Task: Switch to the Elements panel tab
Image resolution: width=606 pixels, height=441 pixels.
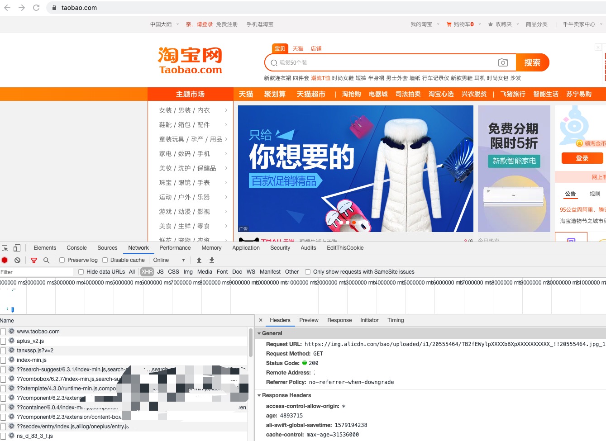Action: coord(45,248)
